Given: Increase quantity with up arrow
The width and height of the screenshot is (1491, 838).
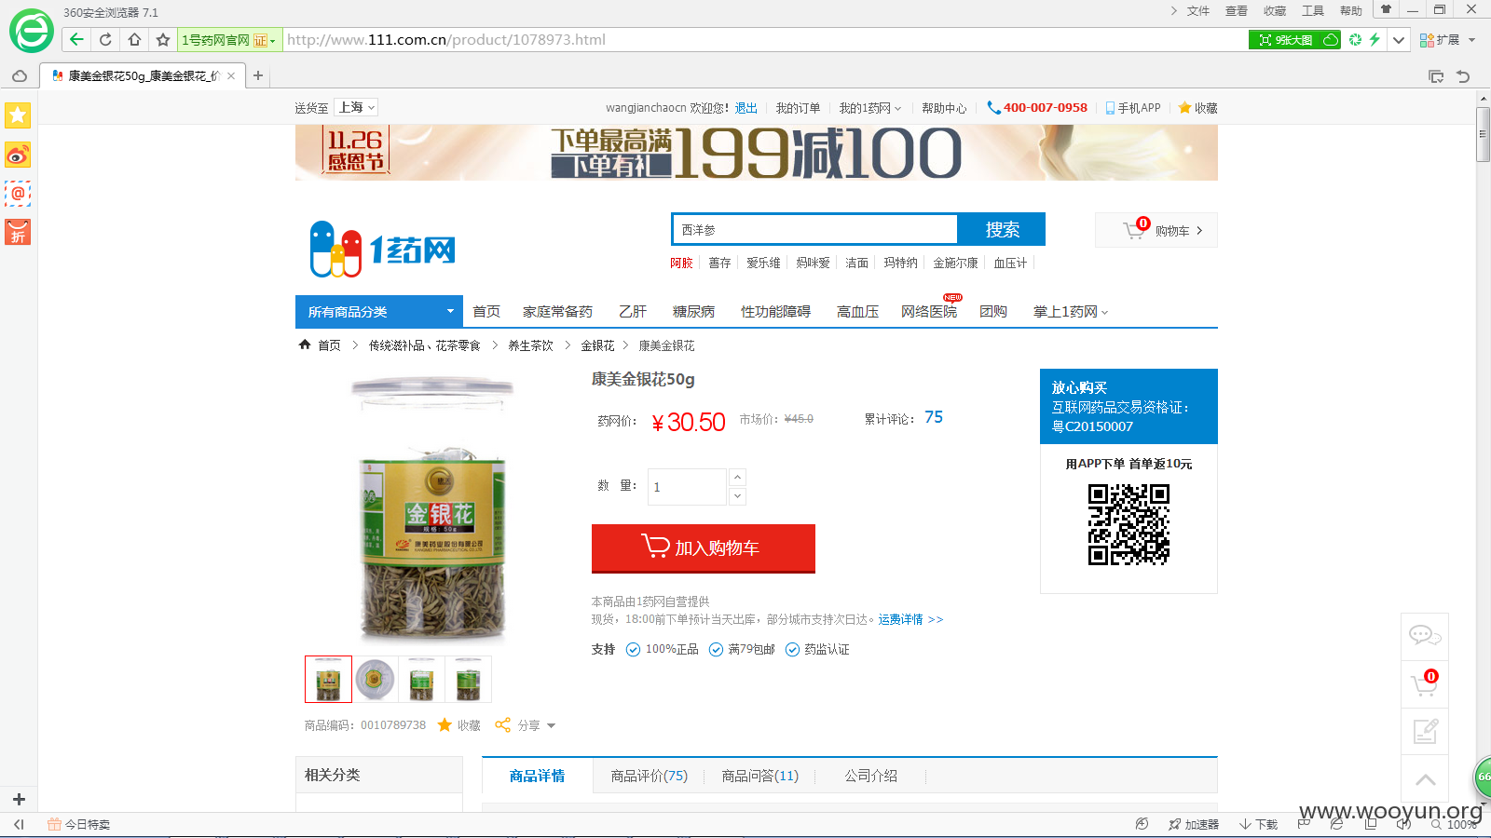Looking at the screenshot, I should point(737,478).
